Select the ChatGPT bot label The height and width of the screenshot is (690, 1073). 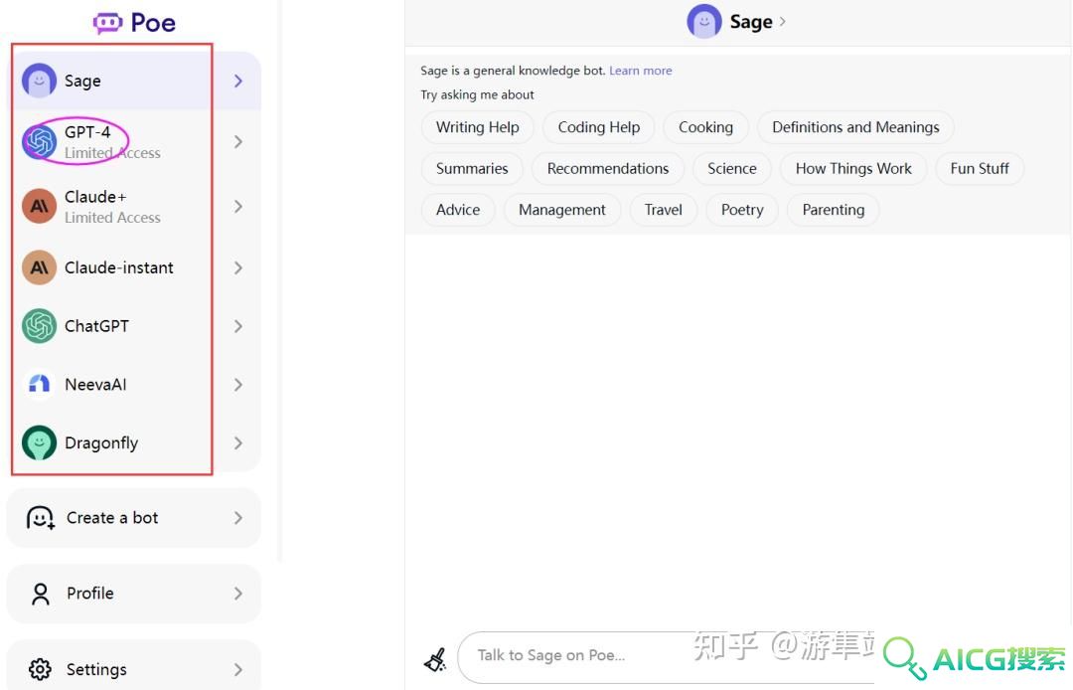96,326
